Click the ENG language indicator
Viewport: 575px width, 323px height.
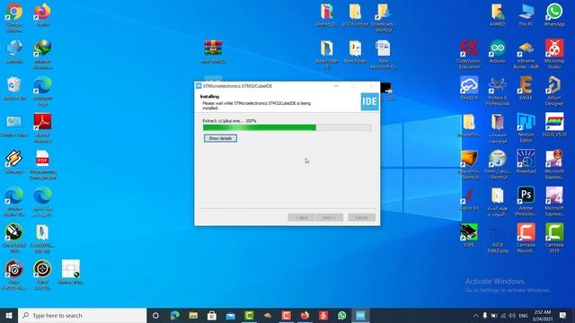point(523,315)
